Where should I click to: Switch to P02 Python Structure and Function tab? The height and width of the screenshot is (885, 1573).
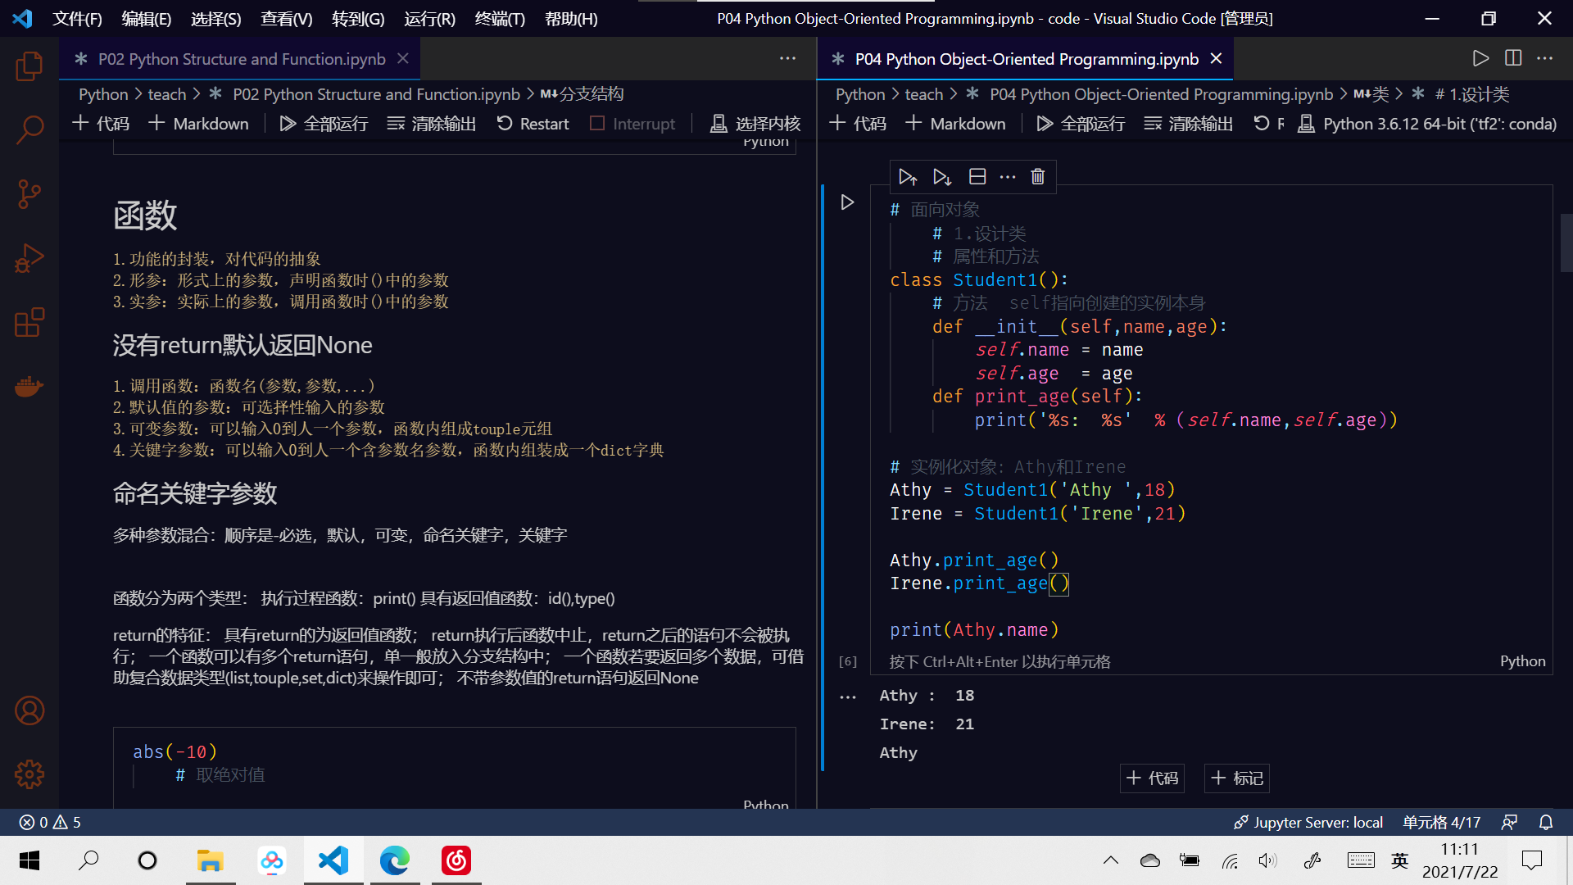tap(238, 58)
